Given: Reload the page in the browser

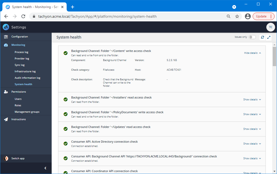Looking at the screenshot, I should tap(23, 16).
